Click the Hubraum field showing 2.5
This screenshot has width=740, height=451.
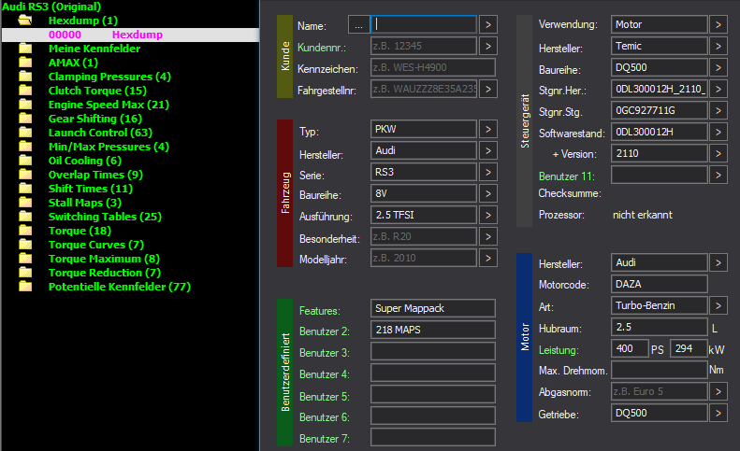coord(660,327)
